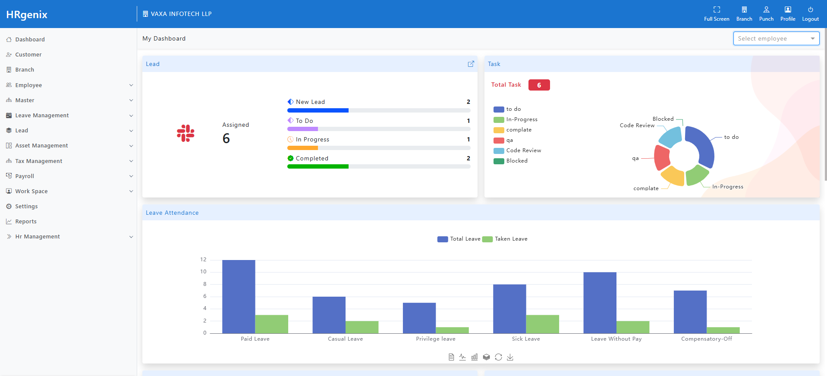The width and height of the screenshot is (827, 376).
Task: Open Lead panel external link icon
Action: (x=471, y=64)
